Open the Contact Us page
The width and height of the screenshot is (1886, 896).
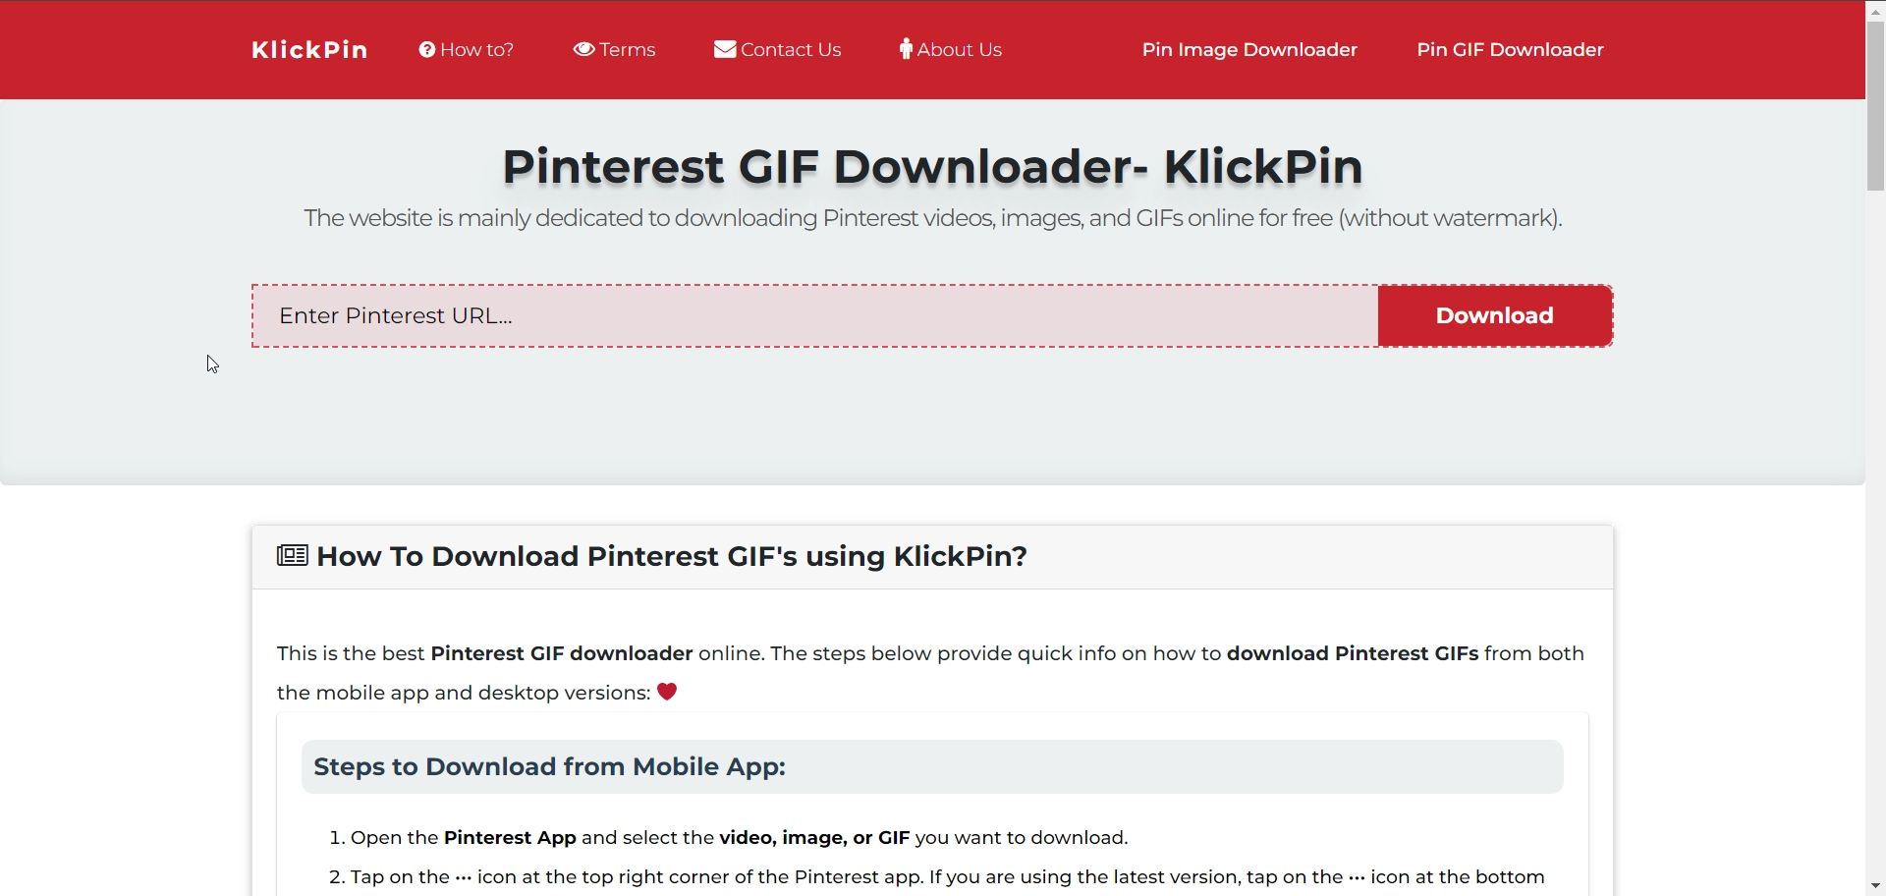click(791, 49)
